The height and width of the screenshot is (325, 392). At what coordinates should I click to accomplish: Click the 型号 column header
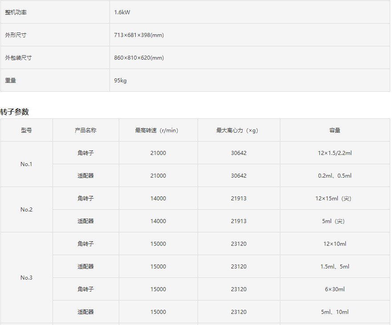(x=26, y=130)
